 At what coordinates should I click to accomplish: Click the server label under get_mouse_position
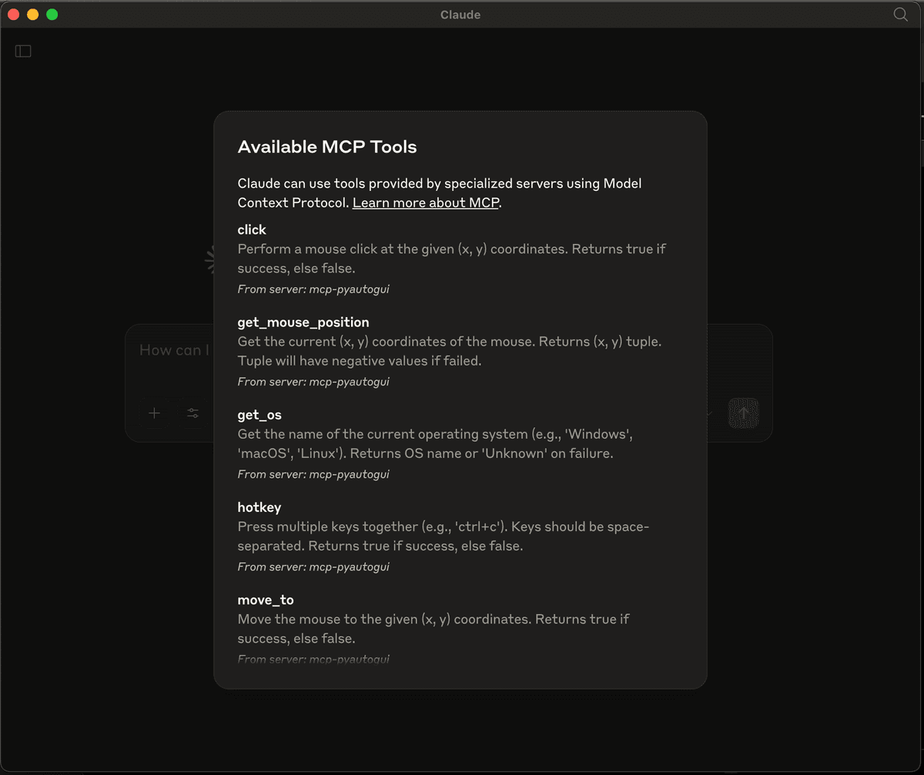point(313,382)
